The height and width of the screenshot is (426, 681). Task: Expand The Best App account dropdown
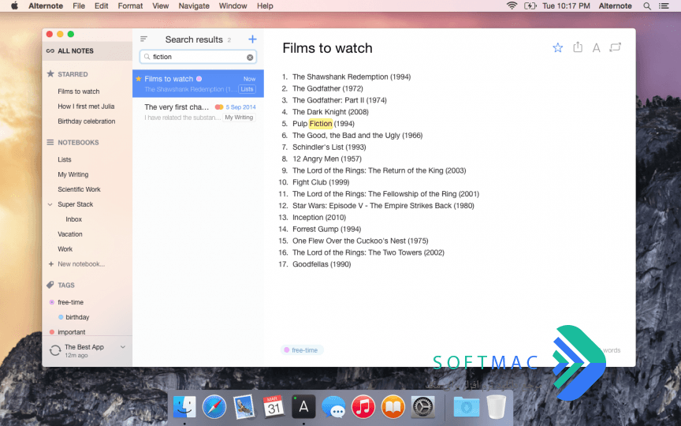(x=123, y=347)
